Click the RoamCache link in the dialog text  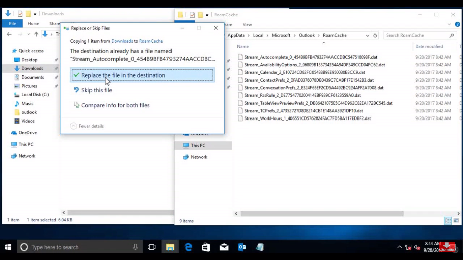pyautogui.click(x=151, y=41)
